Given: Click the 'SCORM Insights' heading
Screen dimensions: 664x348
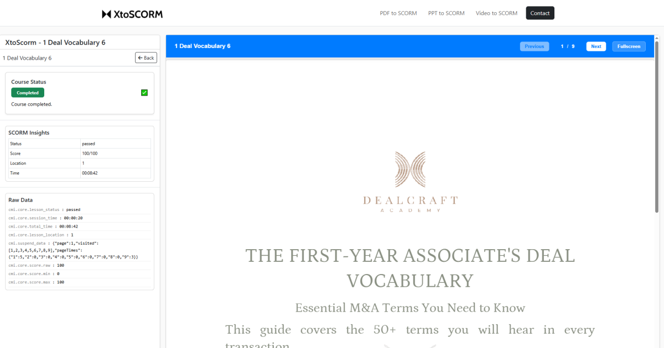Looking at the screenshot, I should pos(29,133).
